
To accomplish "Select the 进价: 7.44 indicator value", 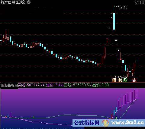I will (x=54, y=85).
